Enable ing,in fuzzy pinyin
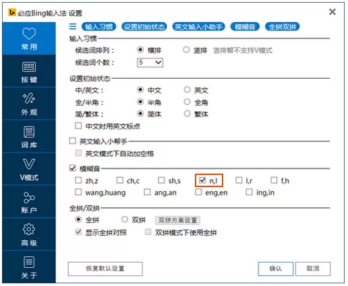Viewport: 348px width, 286px height. coord(249,192)
